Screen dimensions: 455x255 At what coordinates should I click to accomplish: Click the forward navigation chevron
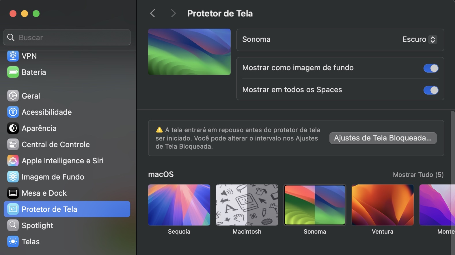tap(173, 13)
